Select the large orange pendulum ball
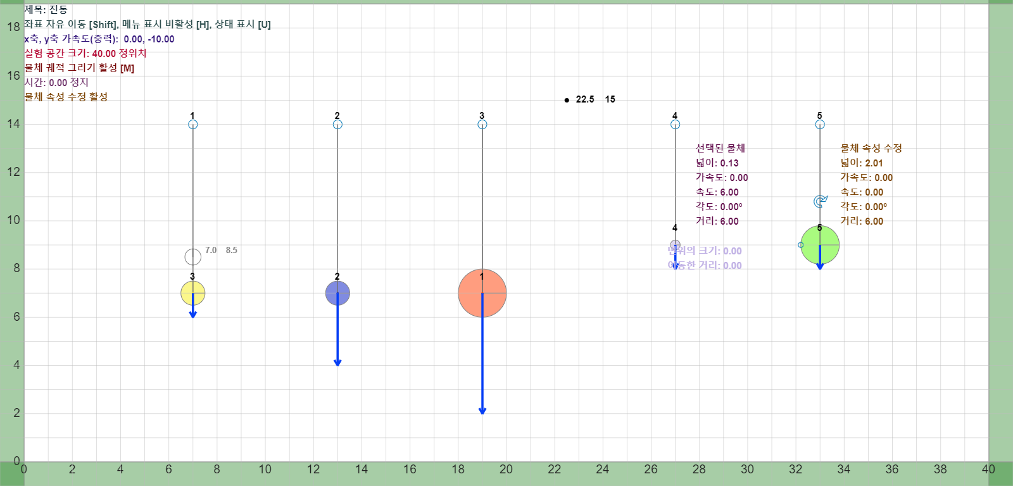Image resolution: width=1013 pixels, height=486 pixels. [x=482, y=293]
